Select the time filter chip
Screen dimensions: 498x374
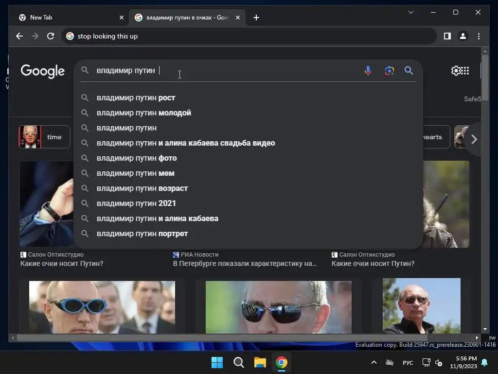pos(44,137)
